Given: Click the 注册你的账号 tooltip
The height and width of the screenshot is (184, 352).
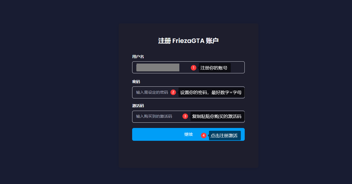Looking at the screenshot, I should pos(214,68).
